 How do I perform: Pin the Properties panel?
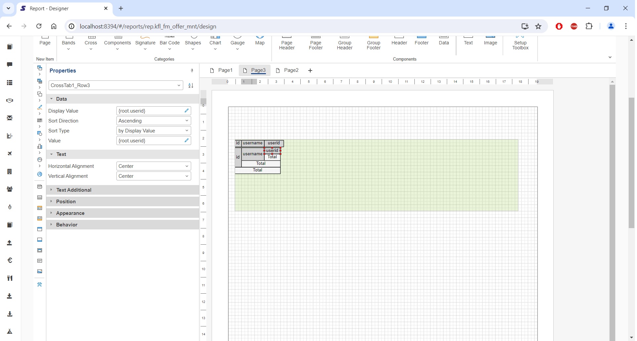tap(192, 71)
